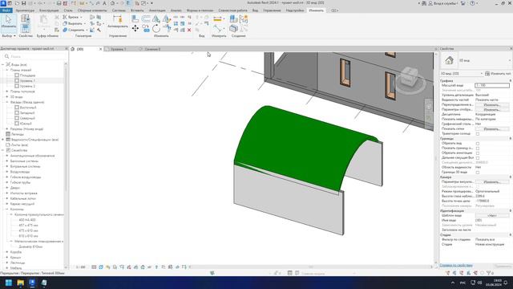This screenshot has width=513, height=289.
Task: Switch to the Уровень 1 view tab
Action: pos(118,49)
